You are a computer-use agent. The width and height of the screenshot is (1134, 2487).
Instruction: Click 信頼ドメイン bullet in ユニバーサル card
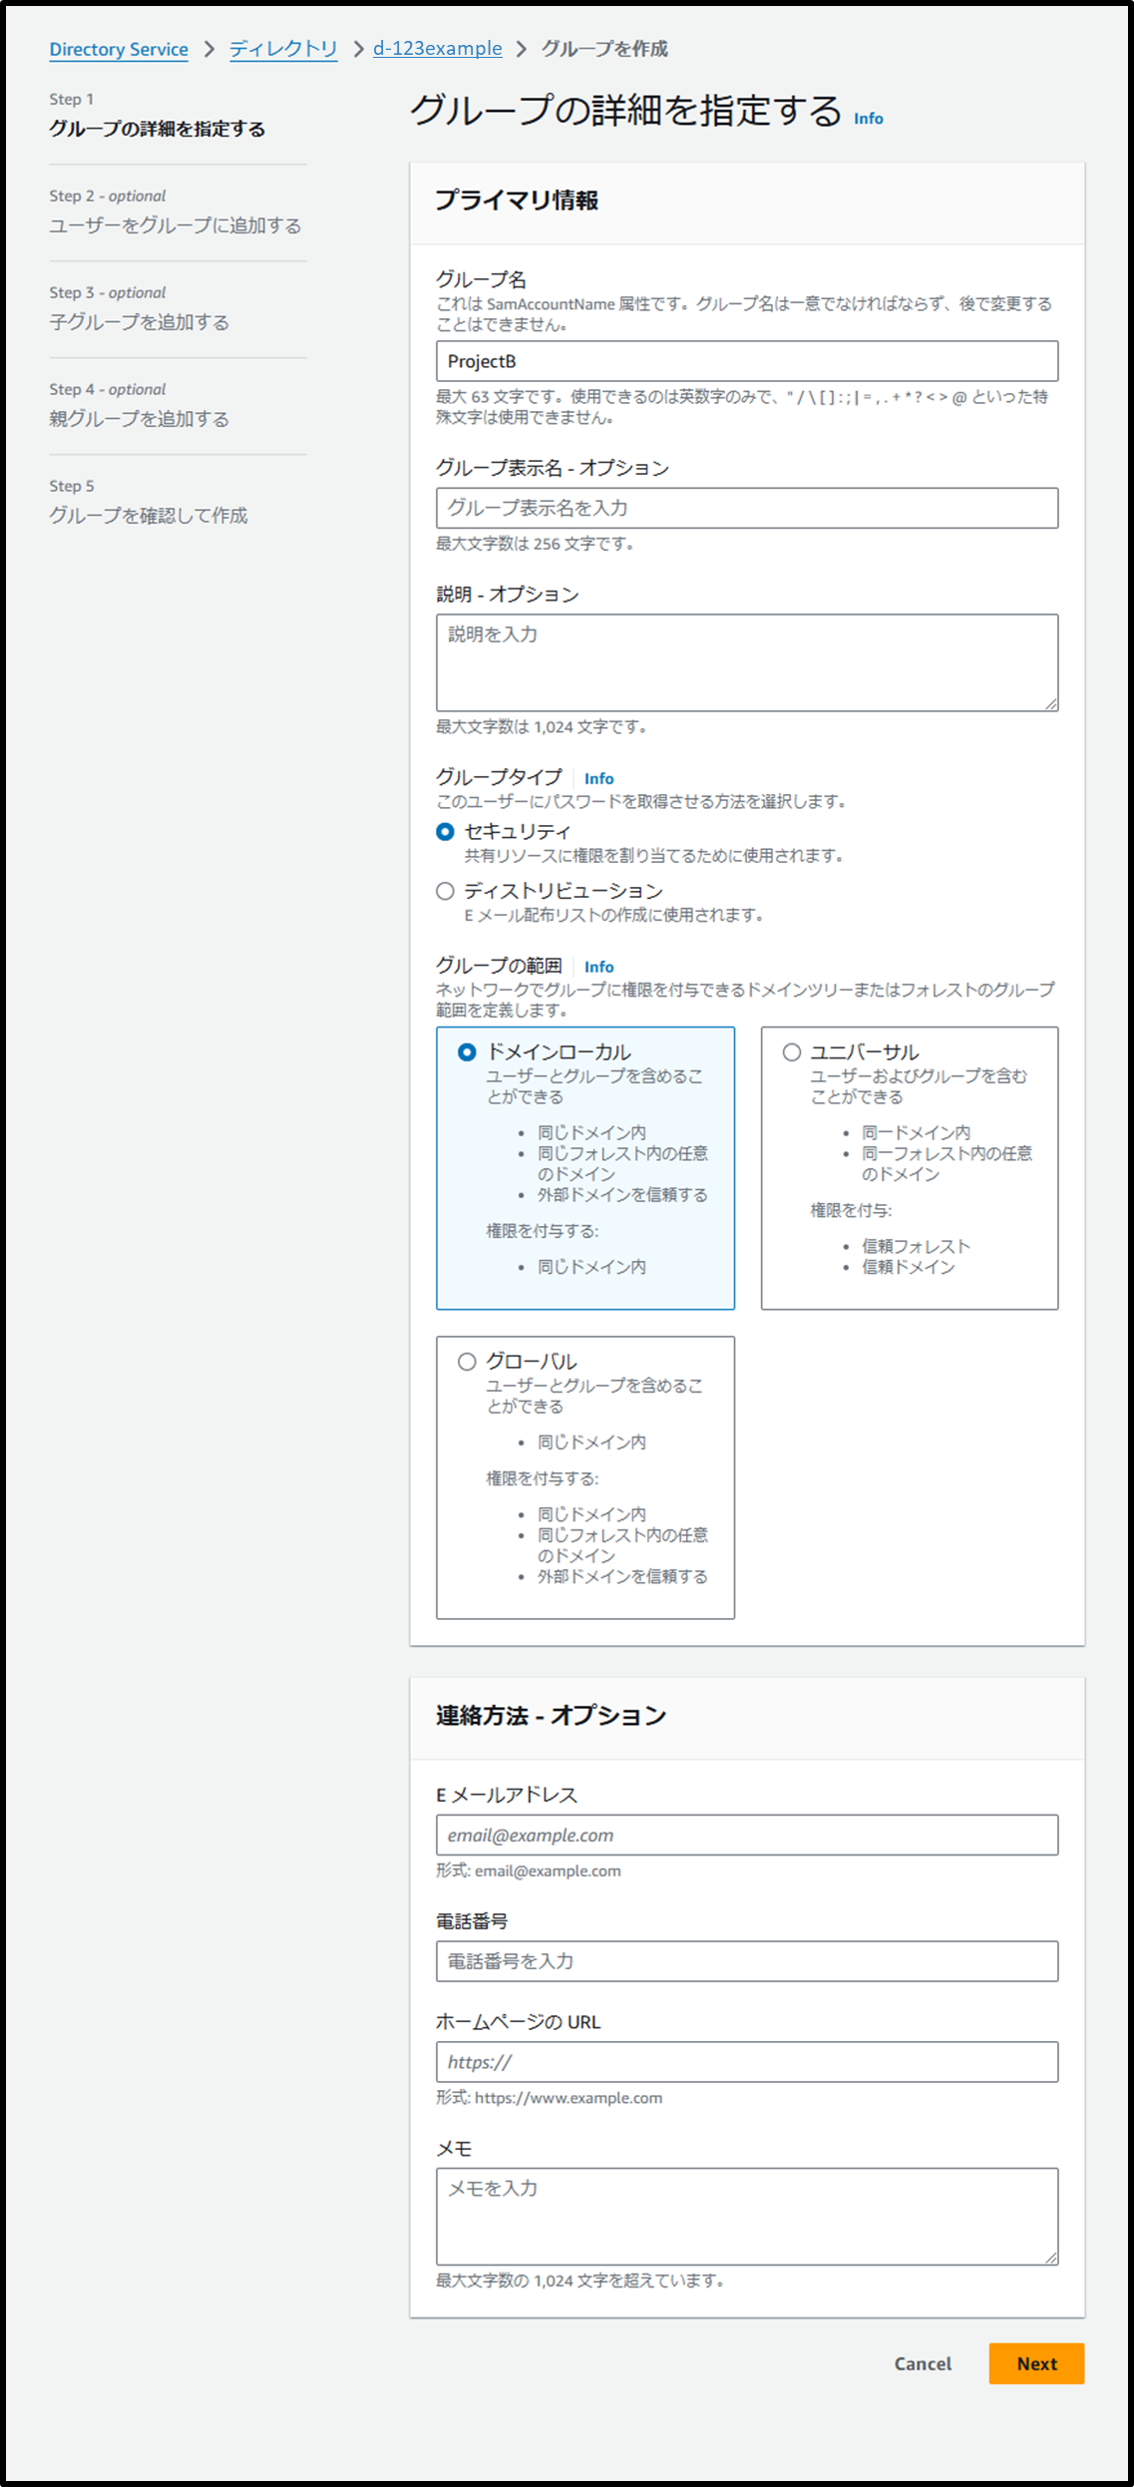pos(908,1267)
